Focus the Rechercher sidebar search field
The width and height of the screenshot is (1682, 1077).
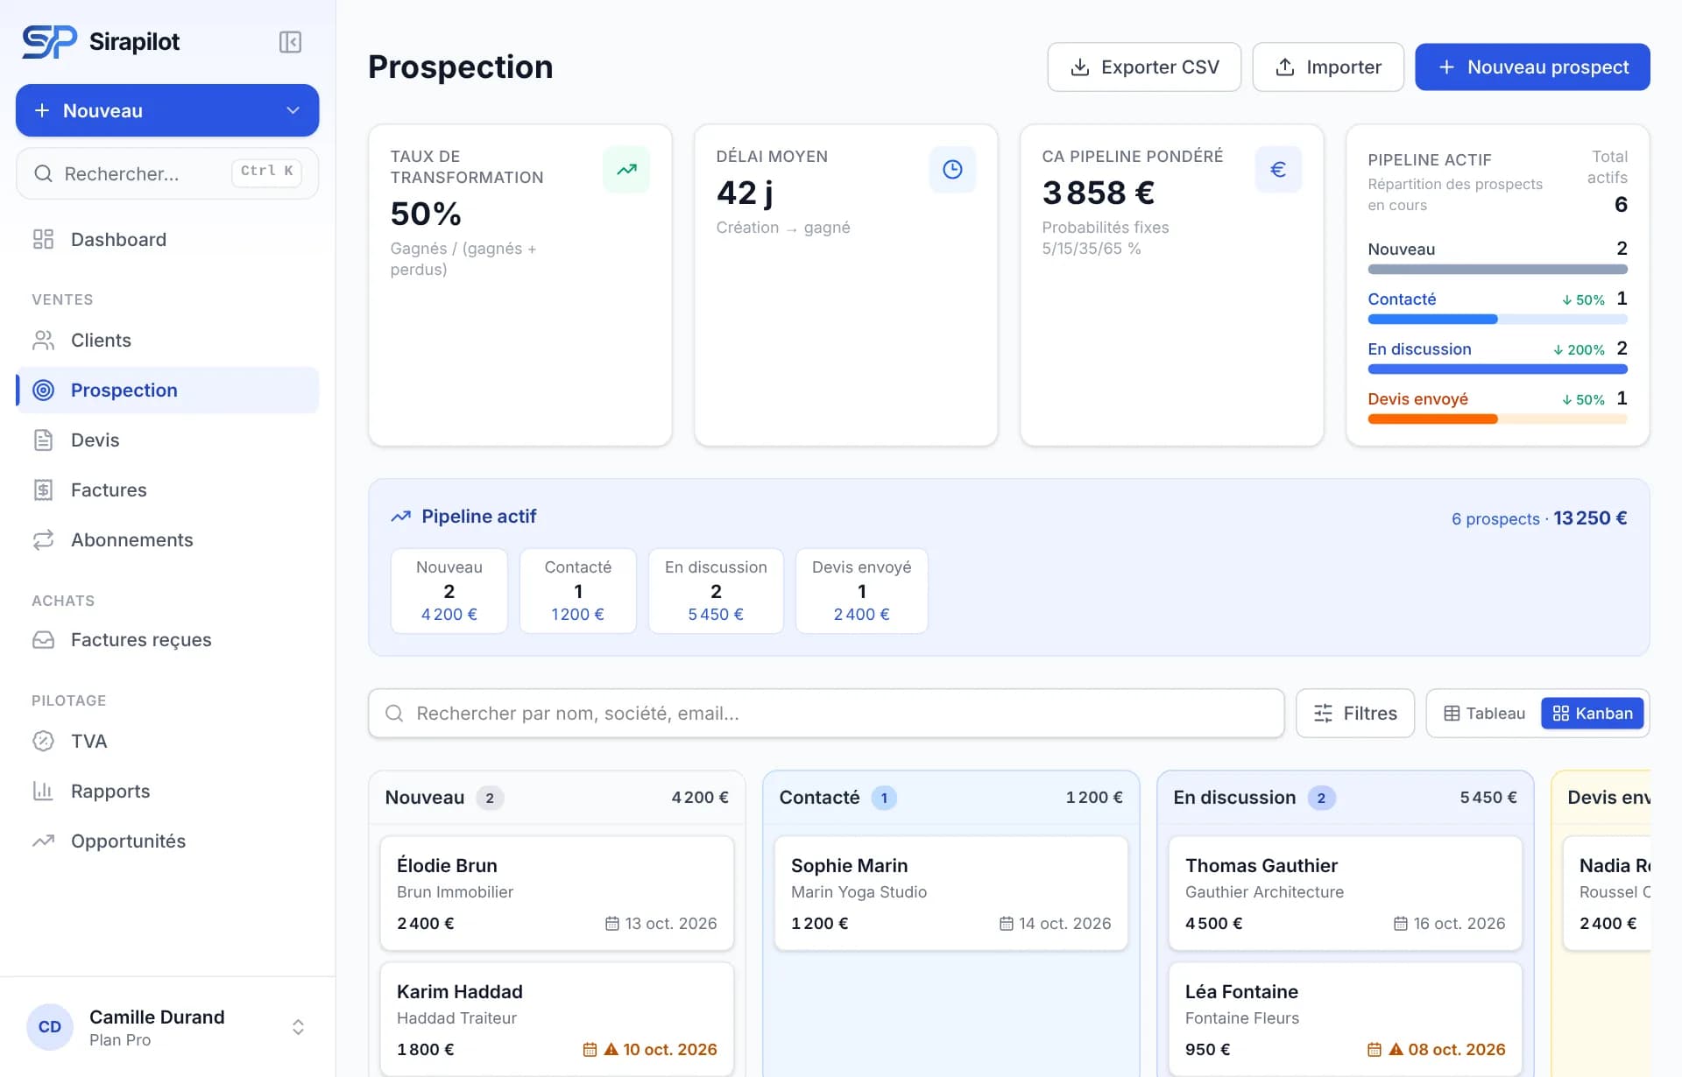point(167,173)
